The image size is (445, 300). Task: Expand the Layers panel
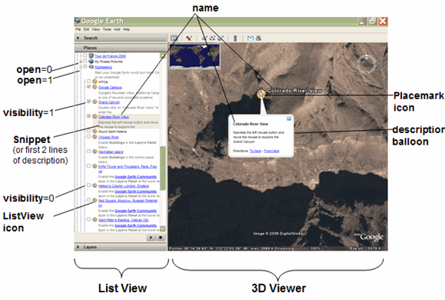coord(78,247)
